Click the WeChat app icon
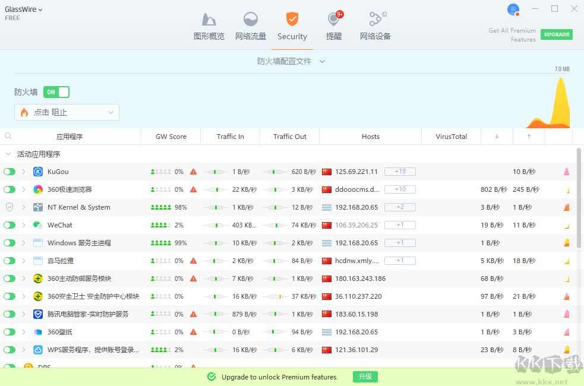 pyautogui.click(x=38, y=225)
